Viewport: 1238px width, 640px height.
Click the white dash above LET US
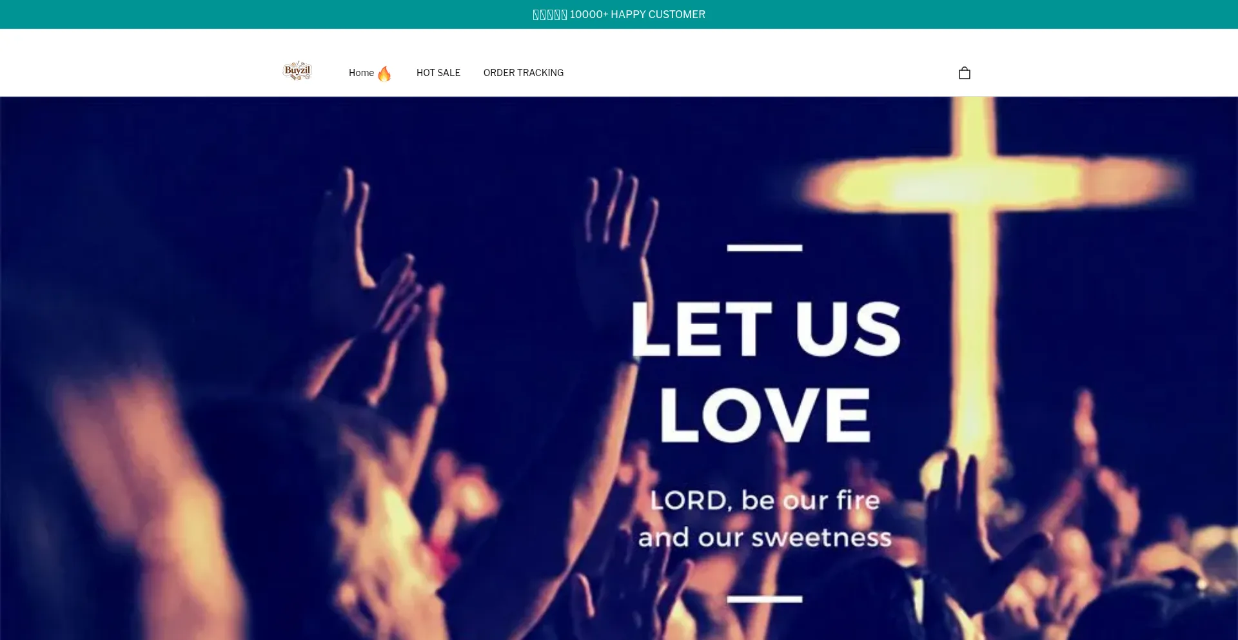764,247
